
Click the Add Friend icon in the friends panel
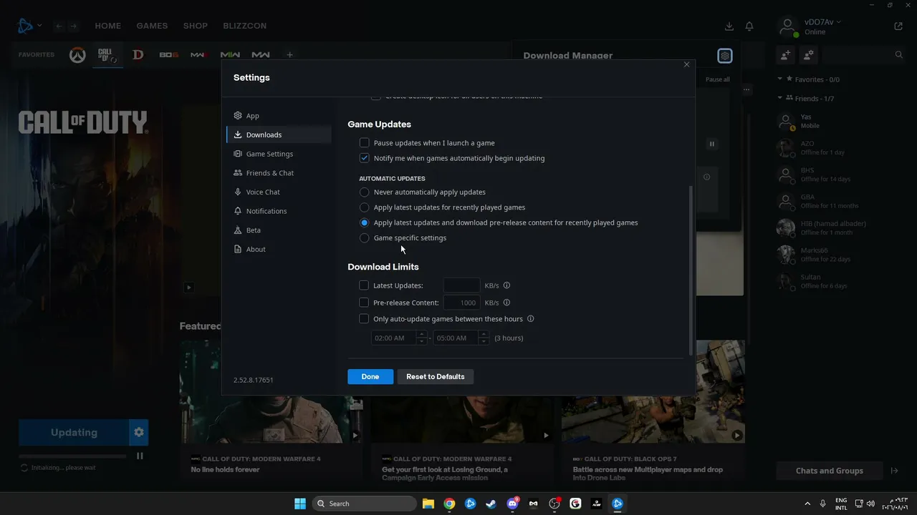pyautogui.click(x=786, y=54)
